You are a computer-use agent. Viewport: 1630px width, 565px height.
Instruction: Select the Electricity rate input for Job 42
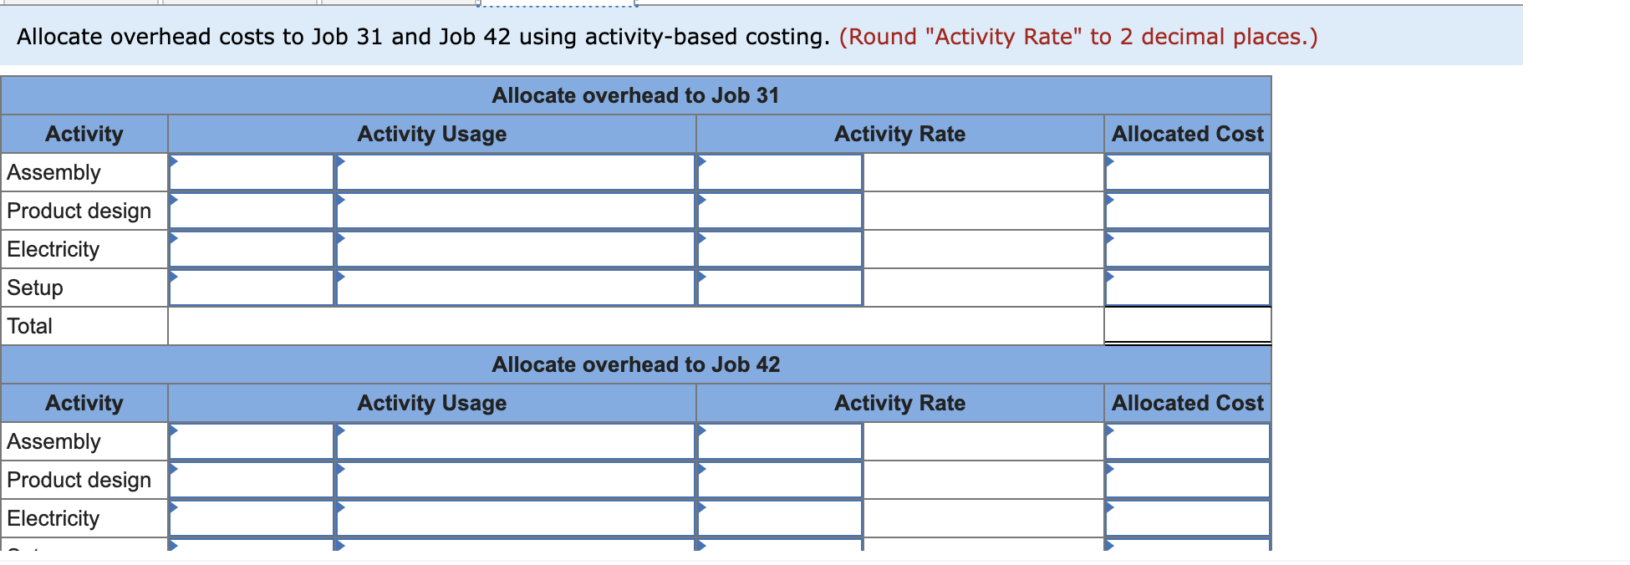click(x=777, y=518)
